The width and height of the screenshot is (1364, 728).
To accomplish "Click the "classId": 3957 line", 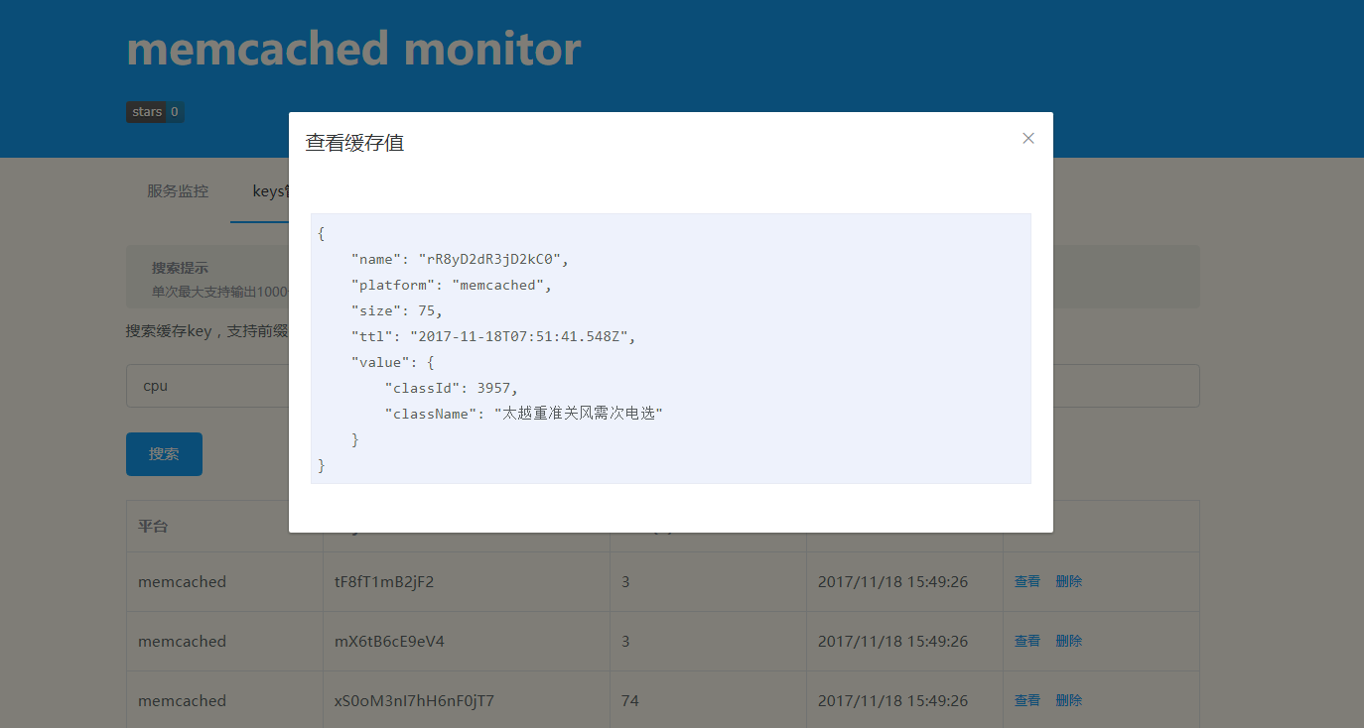I will (452, 388).
